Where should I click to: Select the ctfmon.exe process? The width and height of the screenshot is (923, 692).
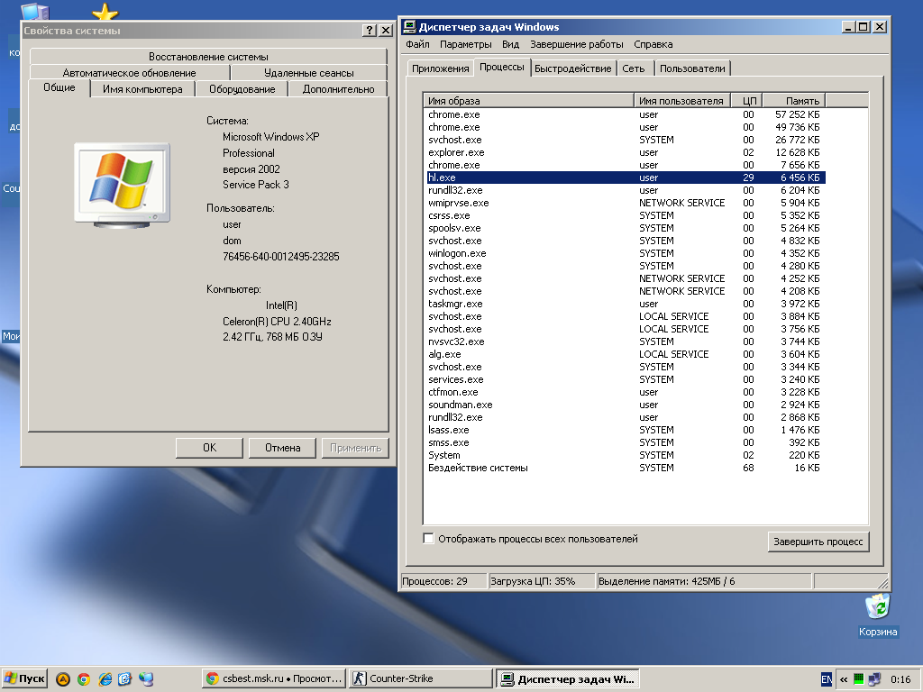[626, 392]
